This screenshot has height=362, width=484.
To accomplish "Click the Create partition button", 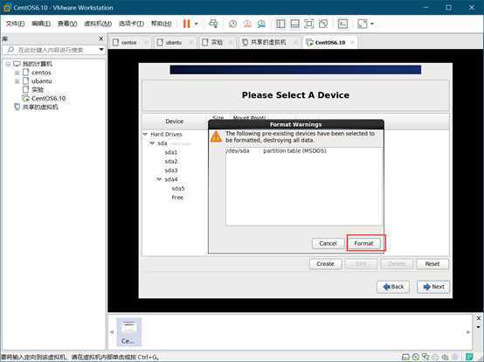I will tap(325, 264).
